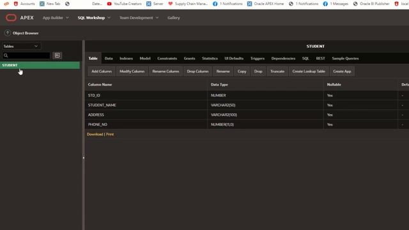Image resolution: width=409 pixels, height=230 pixels.
Task: Click the sidebar splitter collapse handle
Action: 84,158
